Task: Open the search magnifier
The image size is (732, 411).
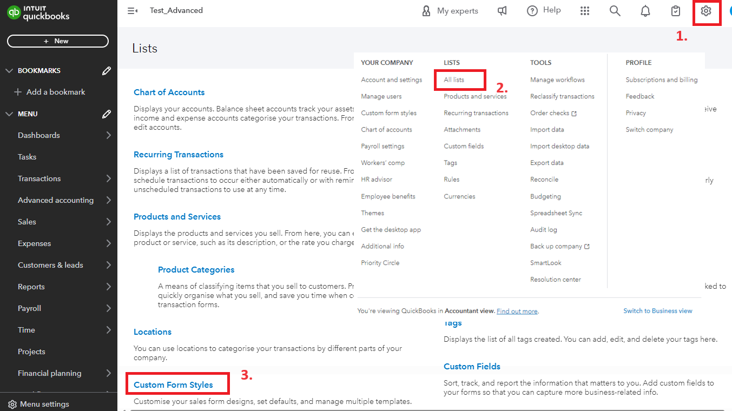Action: click(615, 10)
